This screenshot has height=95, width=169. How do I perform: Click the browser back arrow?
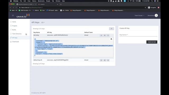tap(11, 8)
